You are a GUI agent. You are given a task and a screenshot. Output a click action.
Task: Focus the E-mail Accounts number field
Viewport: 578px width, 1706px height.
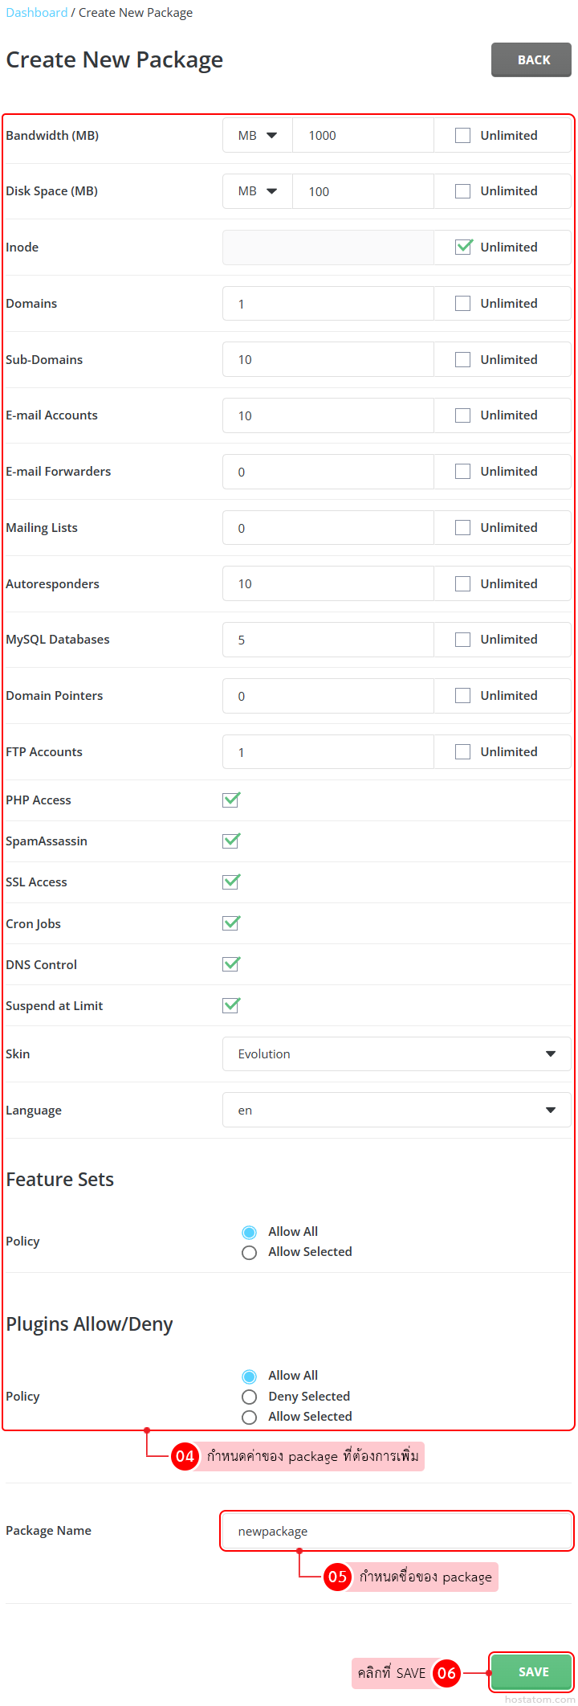click(328, 415)
